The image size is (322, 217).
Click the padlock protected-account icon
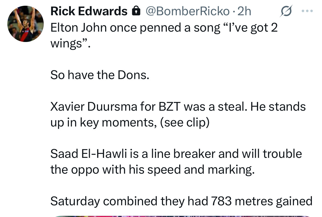click(136, 11)
